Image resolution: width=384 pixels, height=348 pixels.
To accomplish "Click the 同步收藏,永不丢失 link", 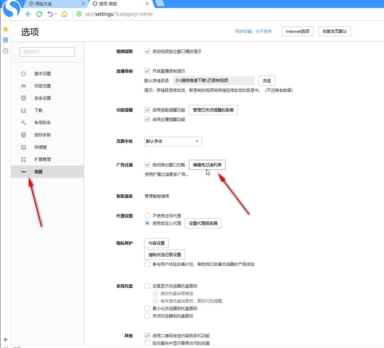I will coord(253,31).
